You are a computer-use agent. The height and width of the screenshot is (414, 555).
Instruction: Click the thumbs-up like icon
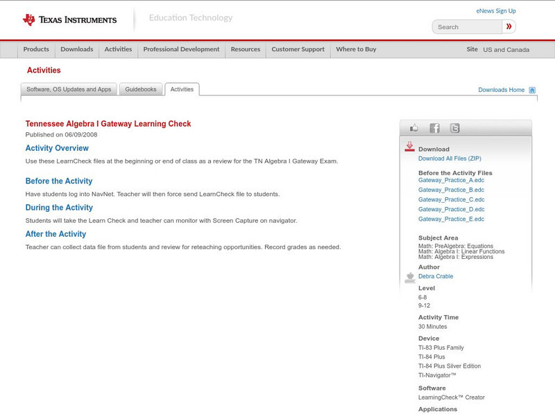pyautogui.click(x=413, y=127)
